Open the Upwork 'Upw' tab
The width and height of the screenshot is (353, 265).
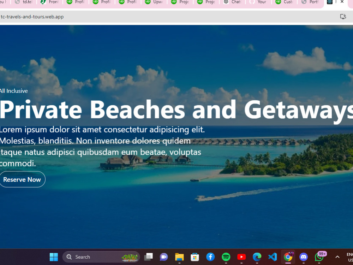(x=154, y=2)
